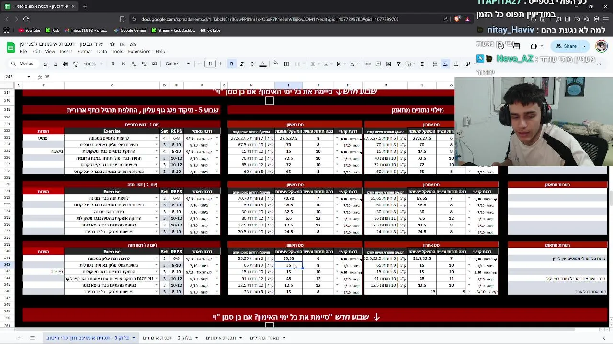The height and width of the screenshot is (344, 613).
Task: Click the Insert comment icon
Action: [378, 64]
